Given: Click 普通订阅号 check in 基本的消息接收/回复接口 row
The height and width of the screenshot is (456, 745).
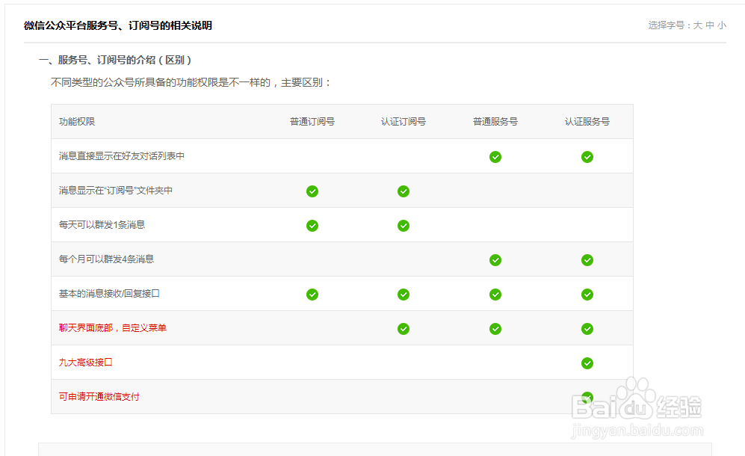Looking at the screenshot, I should (x=312, y=295).
